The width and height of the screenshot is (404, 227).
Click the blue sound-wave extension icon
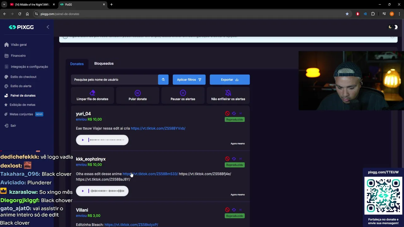[365, 14]
